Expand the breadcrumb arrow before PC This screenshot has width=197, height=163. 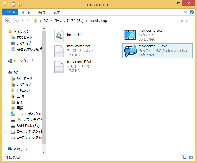41,21
